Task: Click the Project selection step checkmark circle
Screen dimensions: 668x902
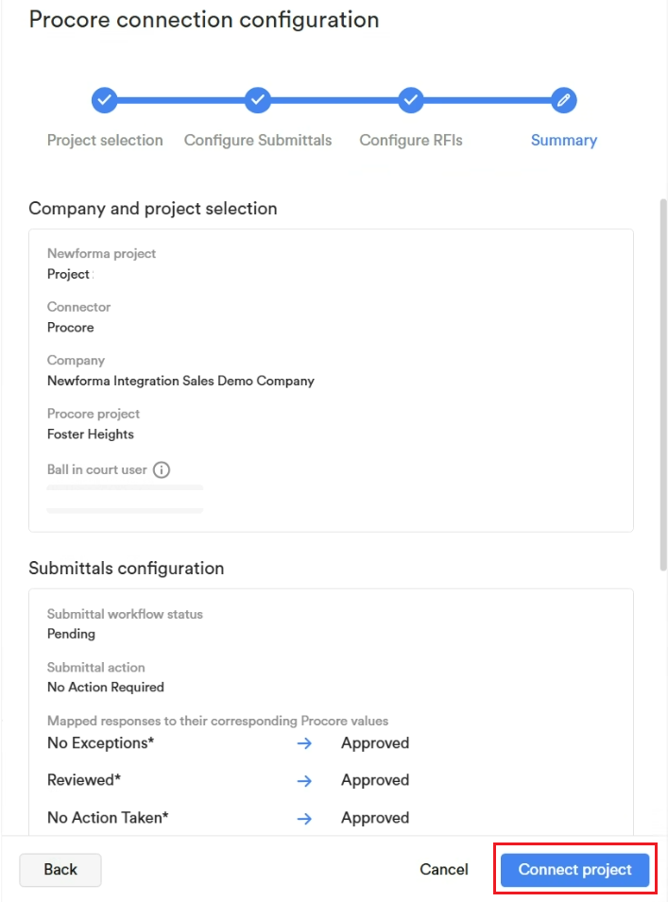Action: tap(104, 100)
